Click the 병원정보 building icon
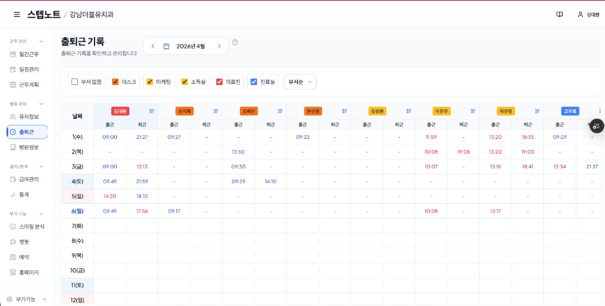 point(13,147)
